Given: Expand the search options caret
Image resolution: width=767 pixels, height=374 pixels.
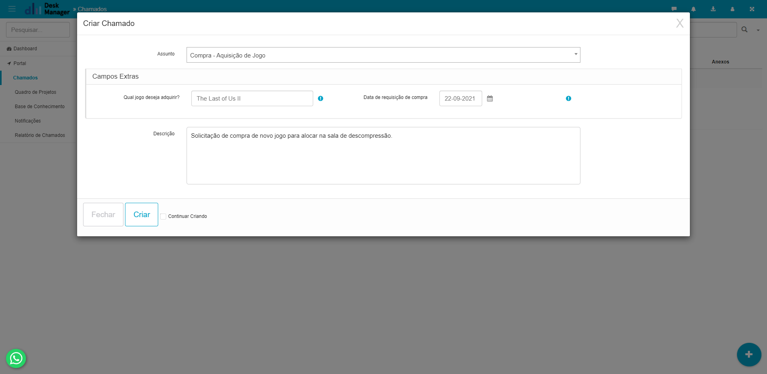Looking at the screenshot, I should [758, 30].
